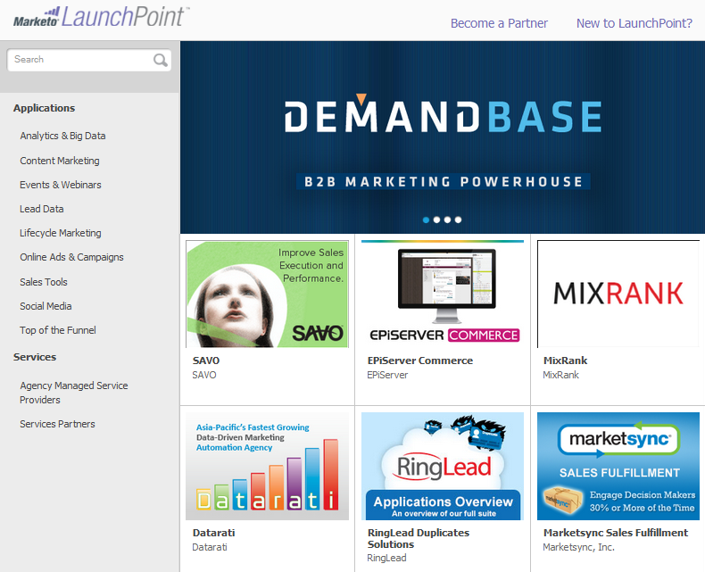The image size is (705, 572).
Task: Click the Marketsync Sales Fulfillment title
Action: click(x=616, y=533)
